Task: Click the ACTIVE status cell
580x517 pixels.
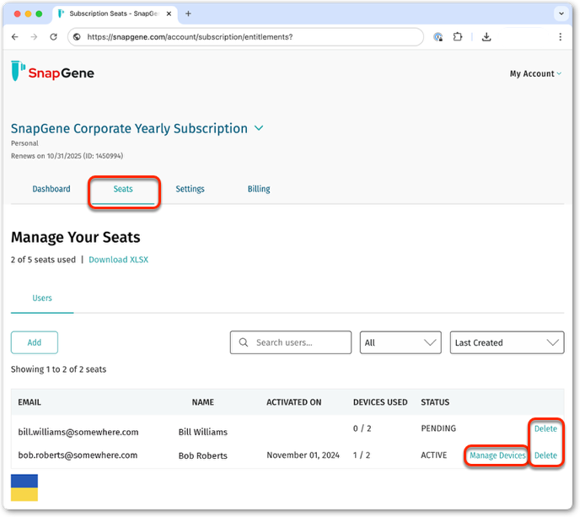Action: point(434,455)
